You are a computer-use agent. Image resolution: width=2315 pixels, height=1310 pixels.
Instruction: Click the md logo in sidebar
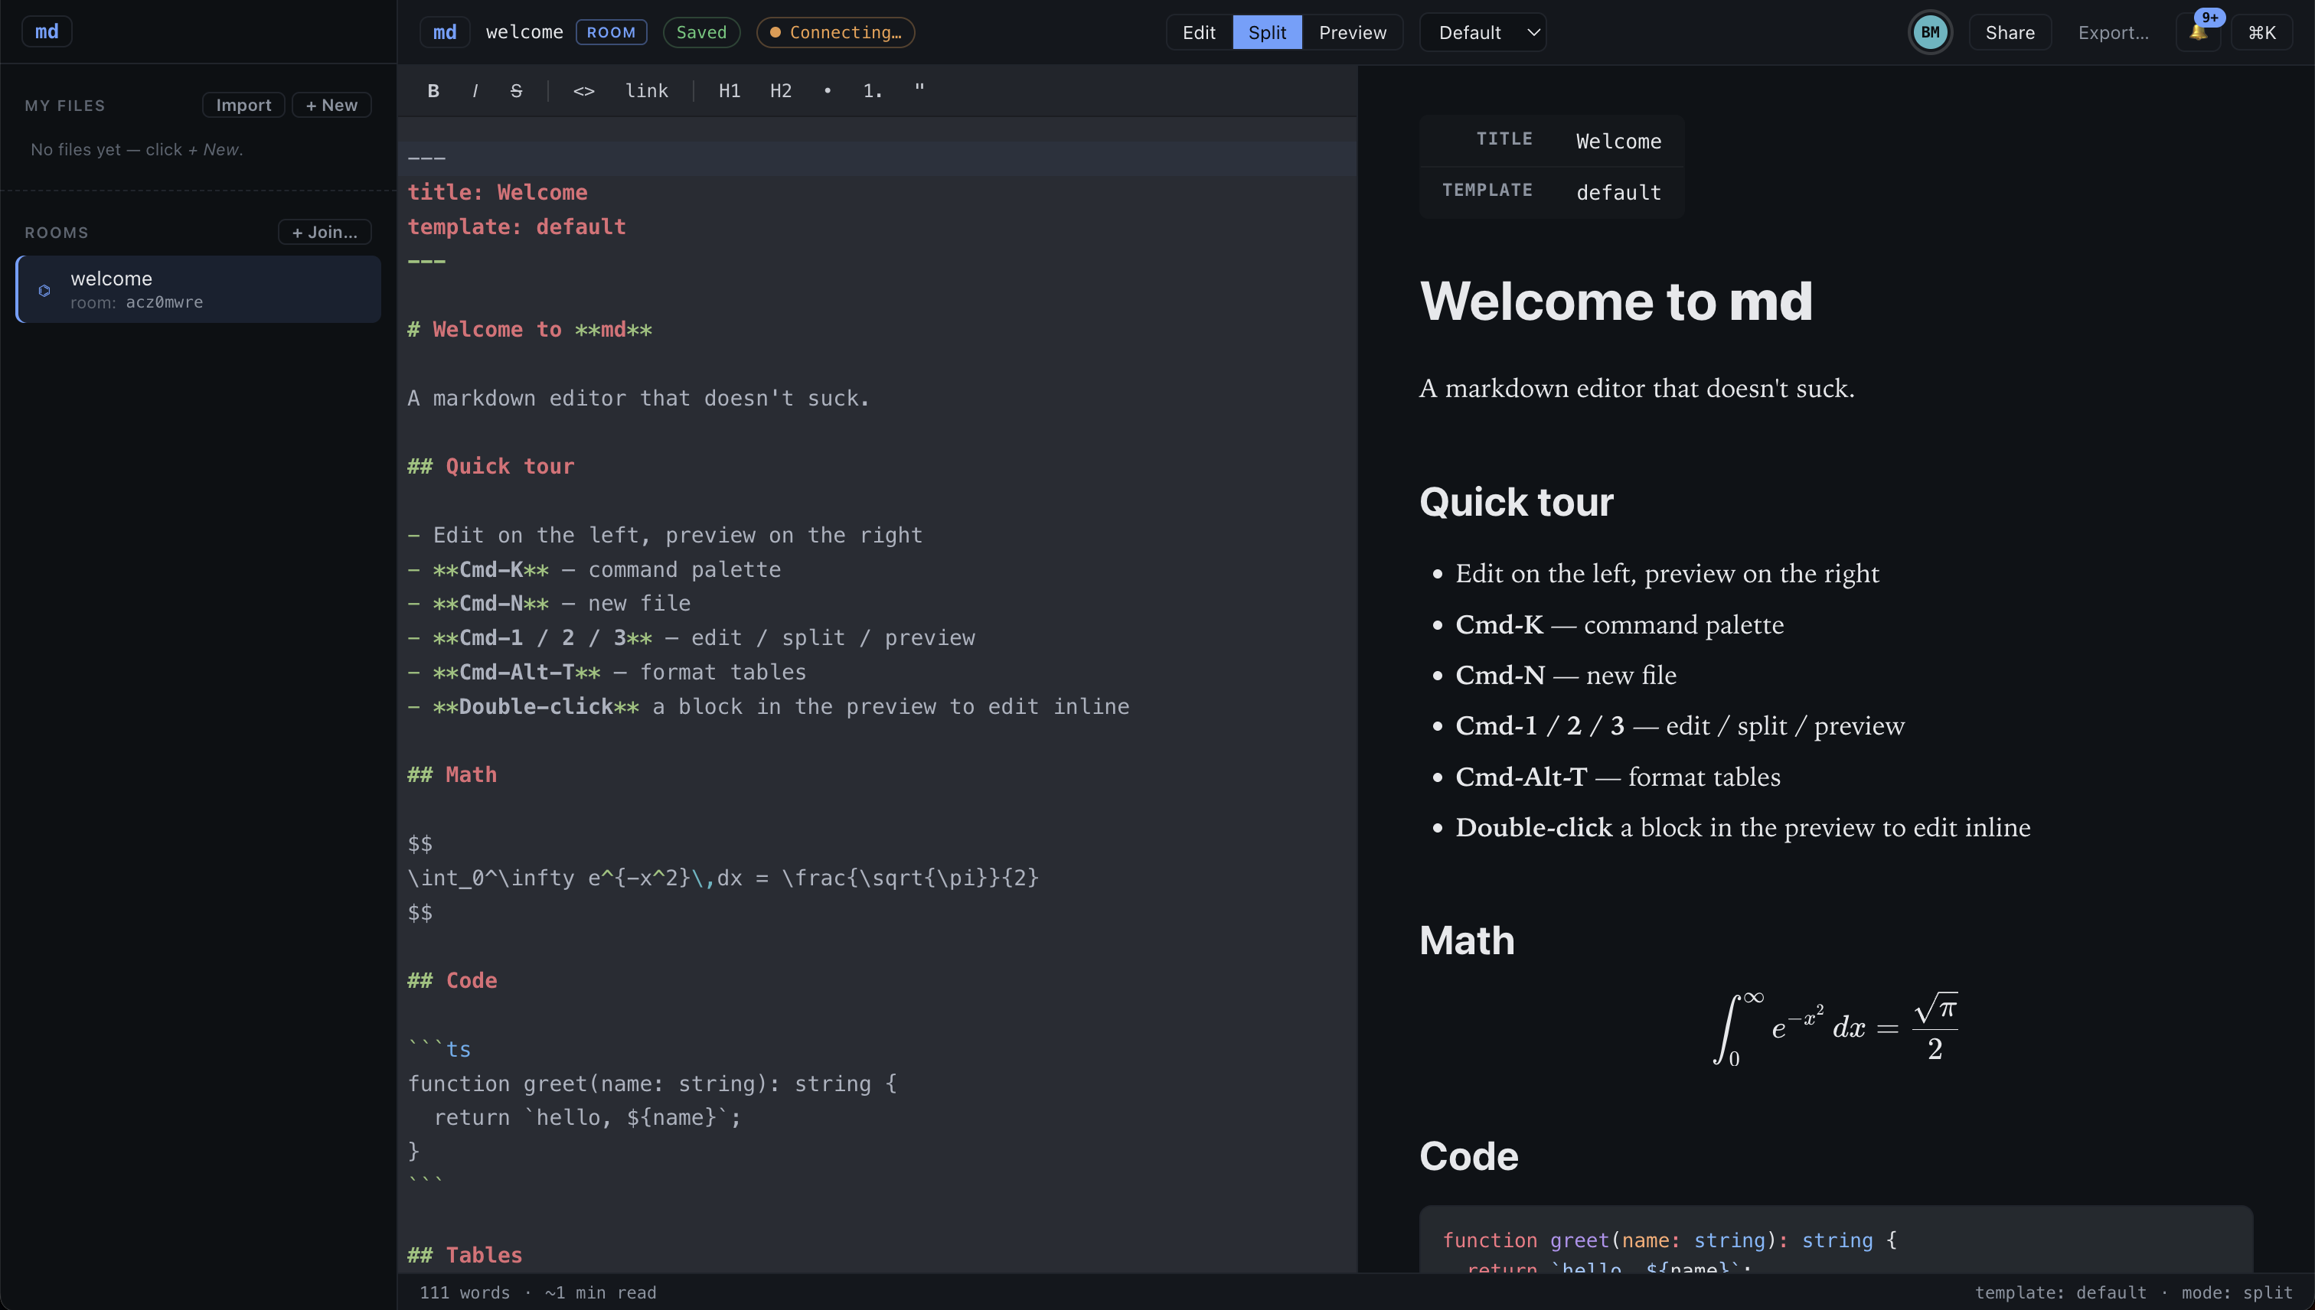(47, 31)
